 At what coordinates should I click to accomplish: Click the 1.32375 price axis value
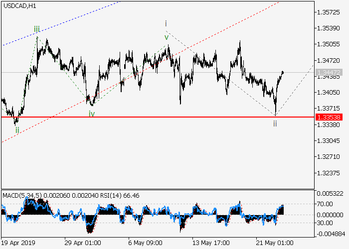(328, 173)
